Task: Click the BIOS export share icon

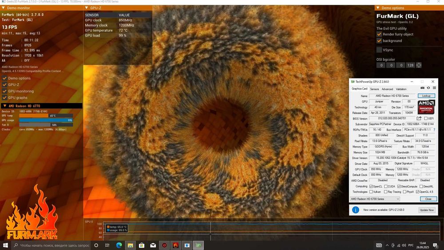Action: click(x=419, y=119)
